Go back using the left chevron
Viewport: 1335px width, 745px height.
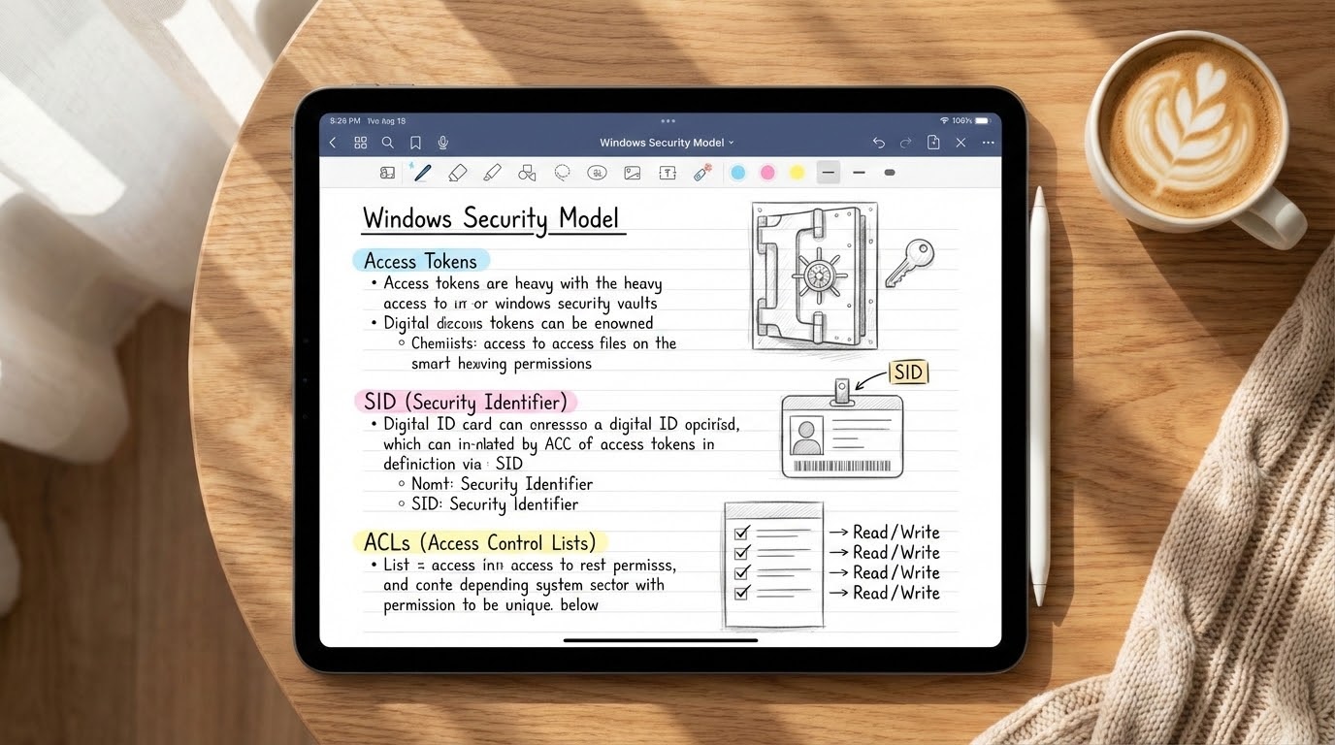(333, 143)
